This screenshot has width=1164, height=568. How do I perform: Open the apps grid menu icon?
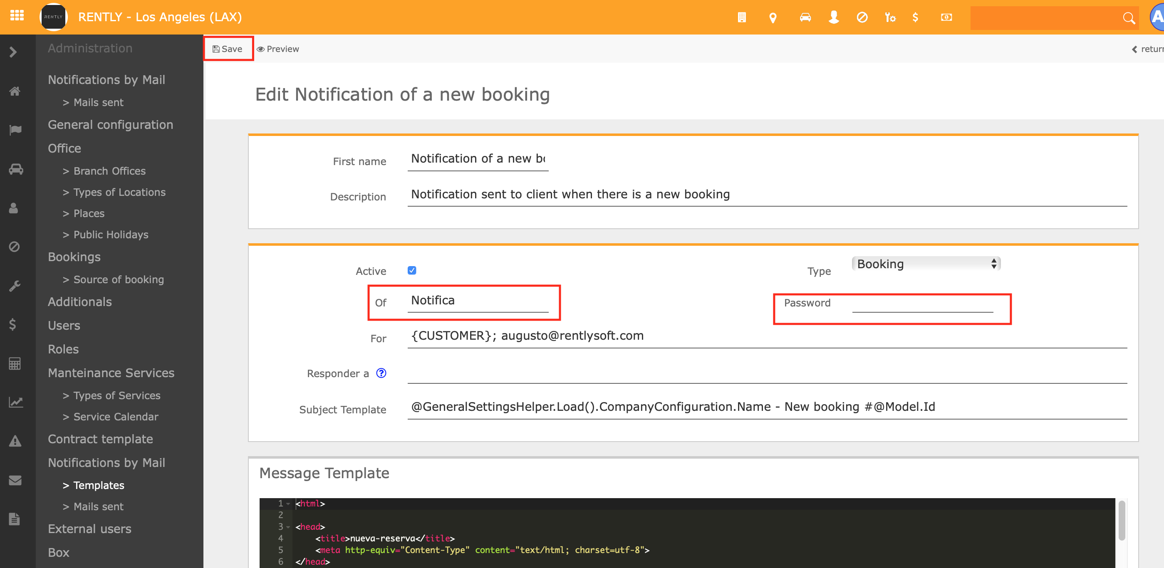17,16
